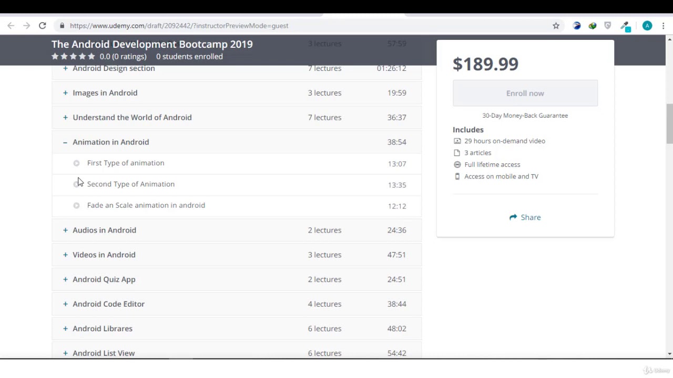Click the browser reload icon
This screenshot has height=378, width=673.
pos(43,26)
